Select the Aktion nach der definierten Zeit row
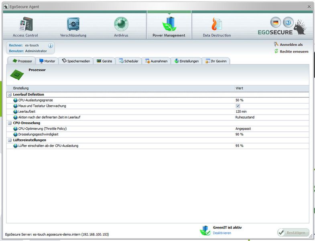 click(x=158, y=117)
